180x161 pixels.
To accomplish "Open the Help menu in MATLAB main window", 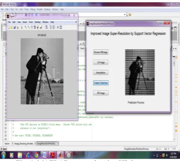I will (x=62, y=9).
